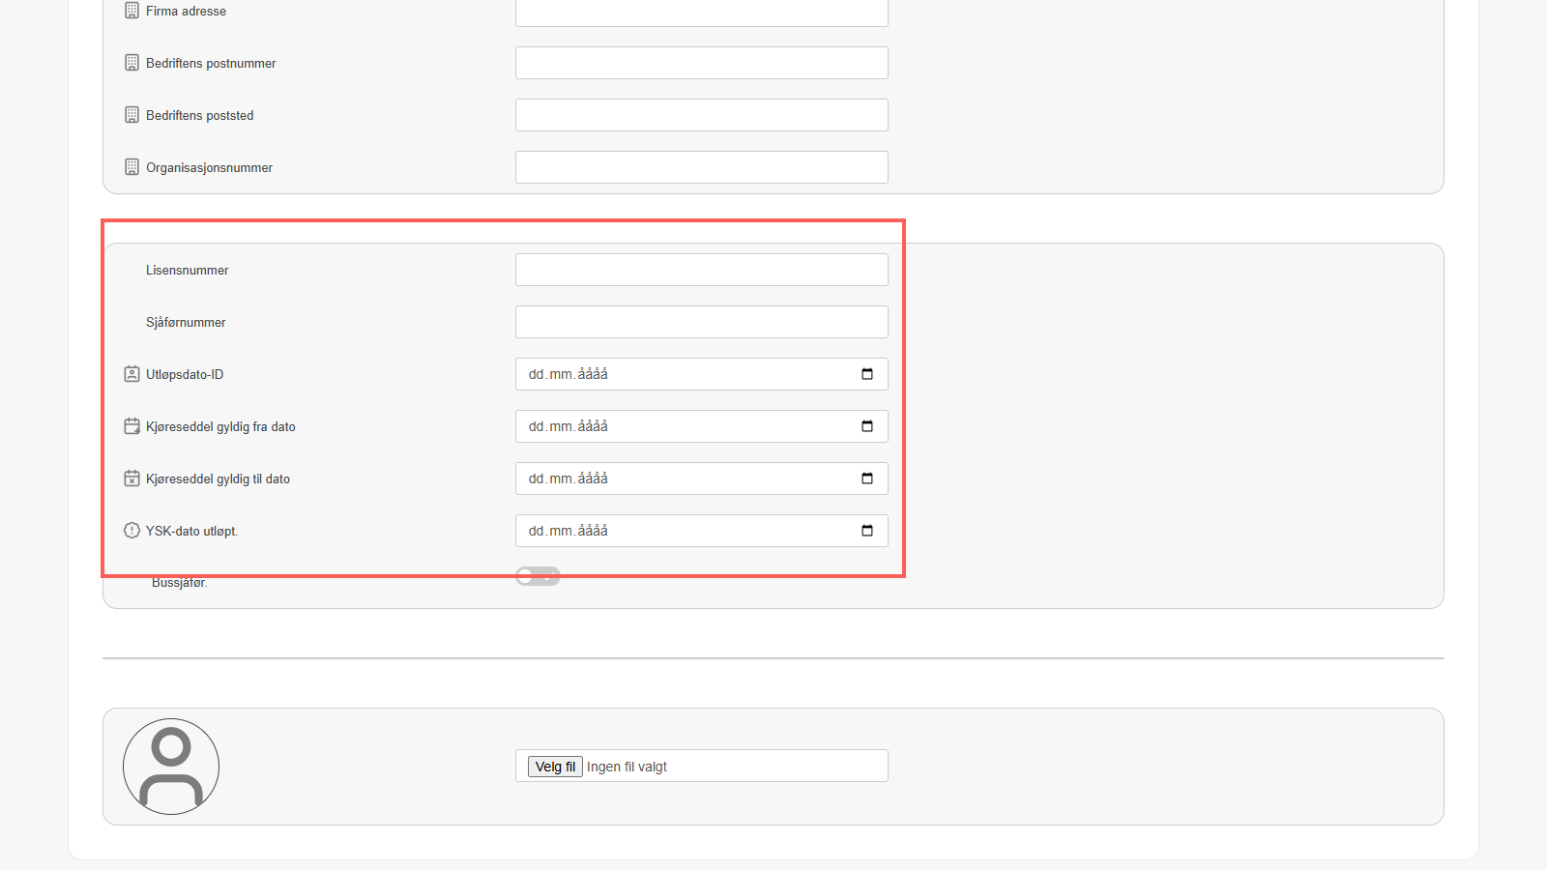This screenshot has height=870, width=1547.
Task: Click the Bedriftens poststed label text
Action: 199,115
